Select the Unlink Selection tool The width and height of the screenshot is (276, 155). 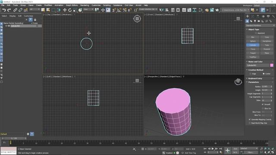pos(20,10)
